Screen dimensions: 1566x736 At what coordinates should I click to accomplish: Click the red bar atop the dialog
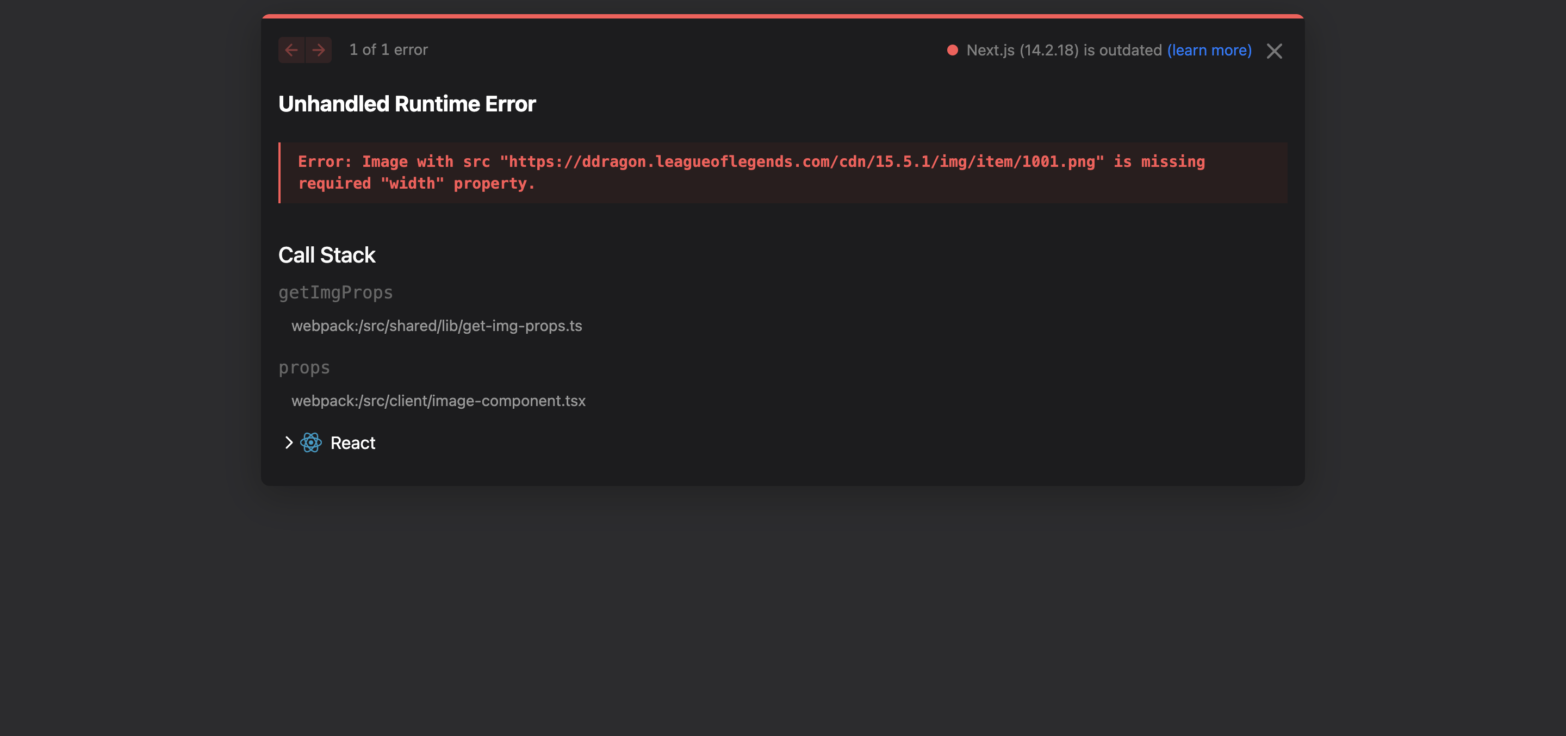click(782, 16)
